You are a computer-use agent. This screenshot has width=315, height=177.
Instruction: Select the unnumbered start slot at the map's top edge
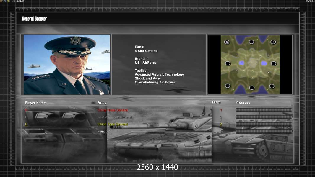(251, 42)
